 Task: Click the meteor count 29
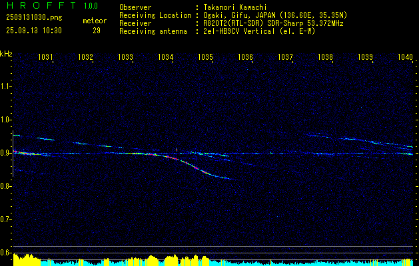point(97,31)
